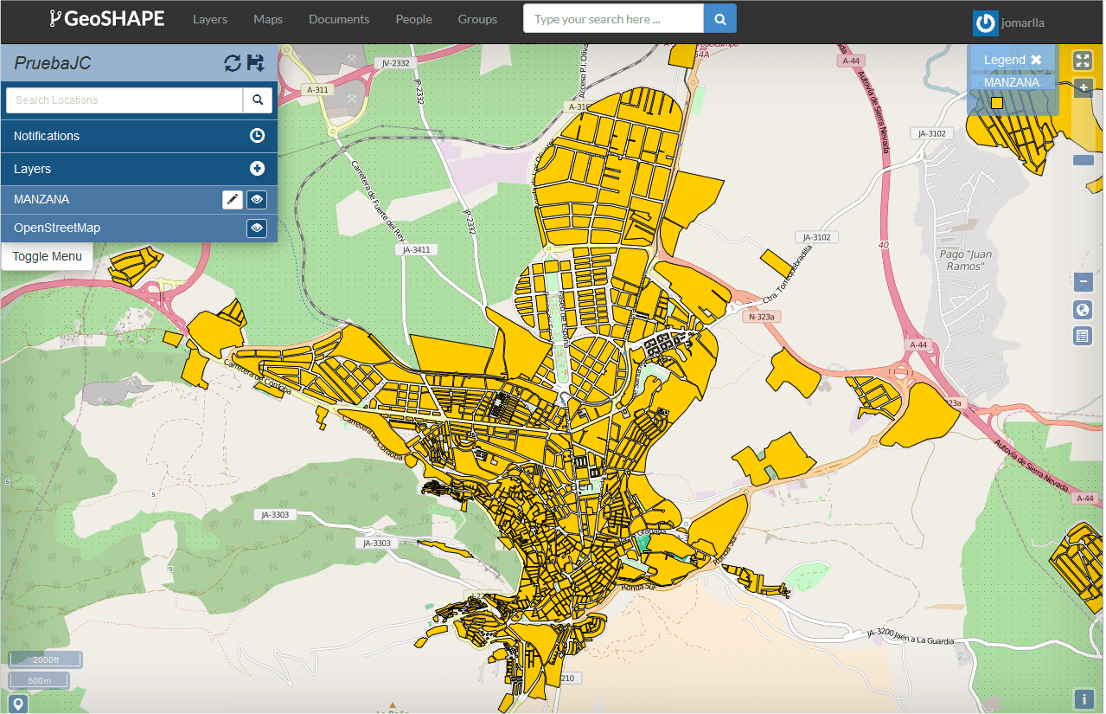Image resolution: width=1106 pixels, height=714 pixels.
Task: Open the Documents nav menu item
Action: click(339, 19)
